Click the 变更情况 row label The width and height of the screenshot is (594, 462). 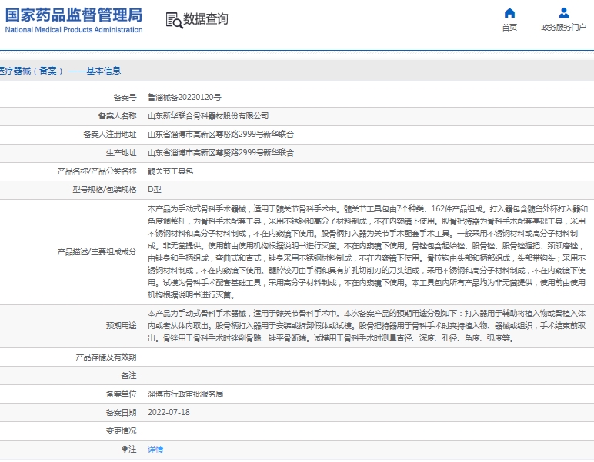click(x=122, y=431)
